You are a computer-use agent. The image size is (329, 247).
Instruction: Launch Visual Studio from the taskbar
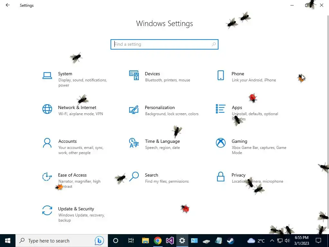170,241
